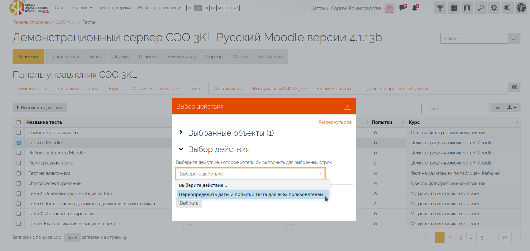The width and height of the screenshot is (530, 251).
Task: Click the magnifier search icon in header
Action: tap(481, 8)
